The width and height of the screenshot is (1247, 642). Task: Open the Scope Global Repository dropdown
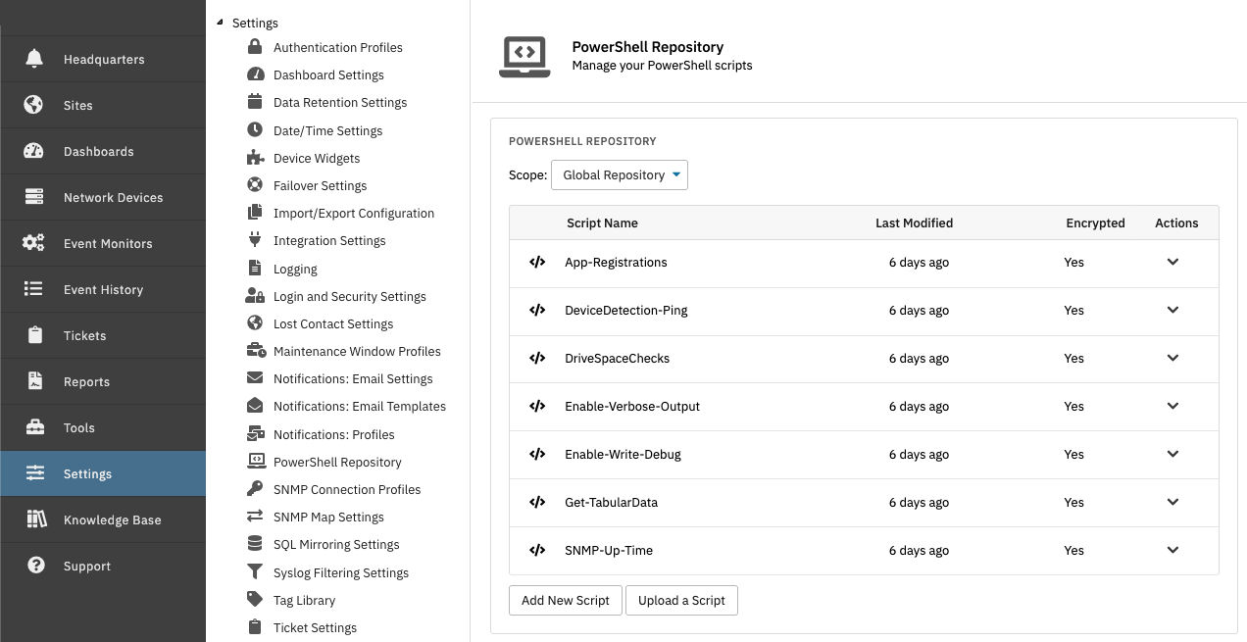620,175
